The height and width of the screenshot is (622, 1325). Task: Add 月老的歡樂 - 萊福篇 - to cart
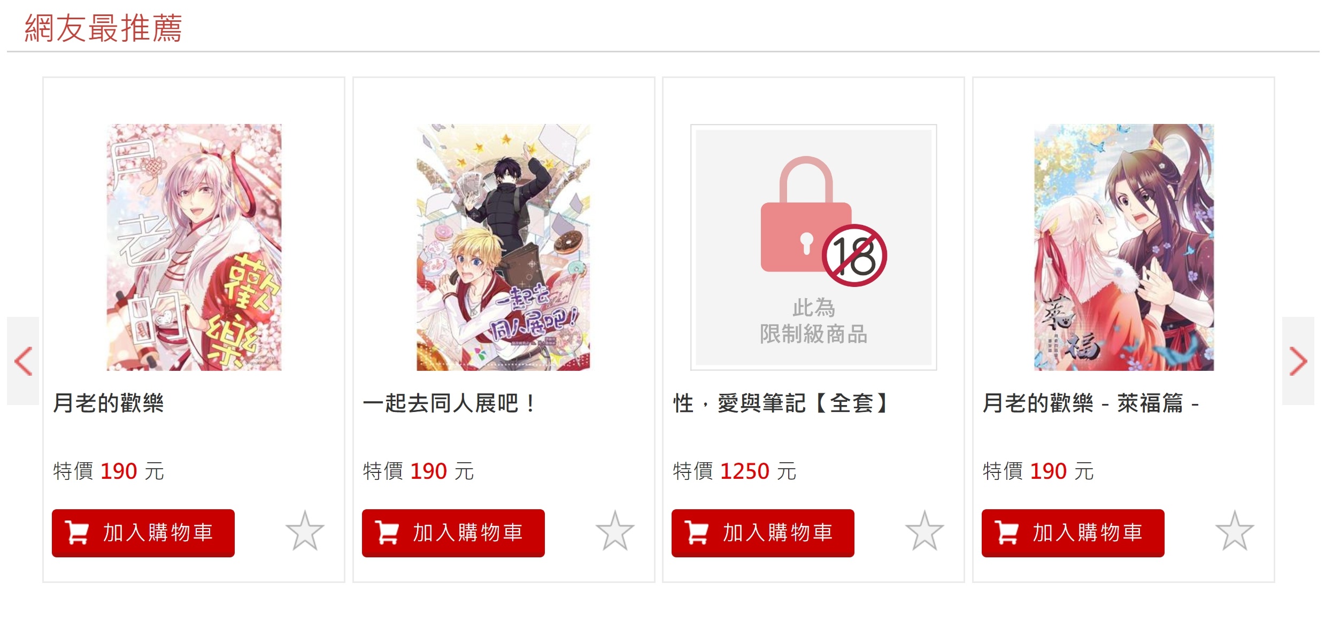pyautogui.click(x=1073, y=533)
